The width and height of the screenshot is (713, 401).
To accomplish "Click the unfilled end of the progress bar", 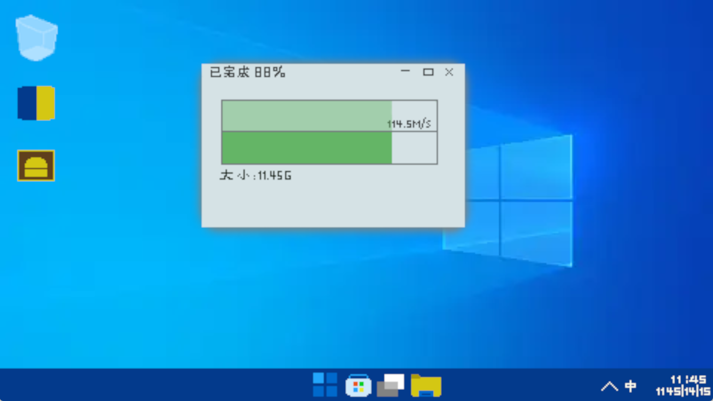I will (x=415, y=147).
